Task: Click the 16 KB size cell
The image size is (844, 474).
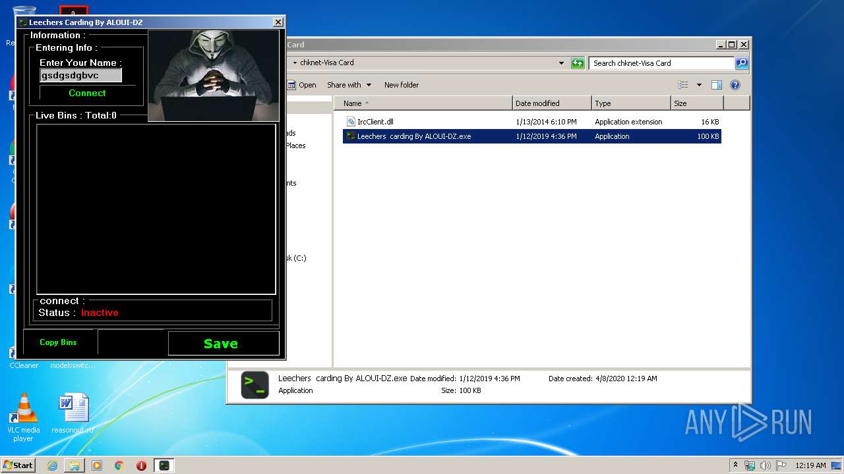Action: coord(710,122)
